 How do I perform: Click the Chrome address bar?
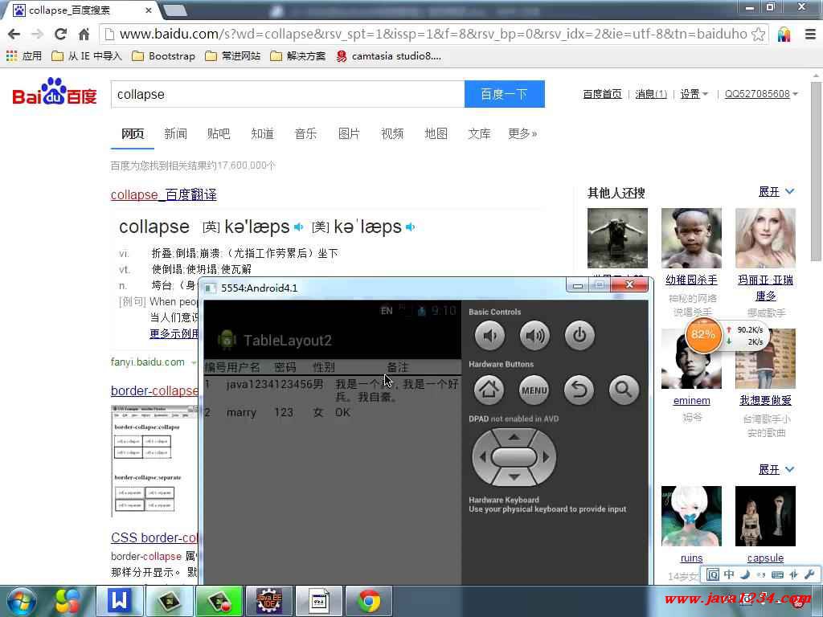(x=433, y=34)
